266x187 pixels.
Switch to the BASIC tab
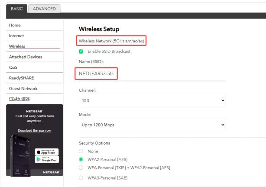pyautogui.click(x=16, y=9)
